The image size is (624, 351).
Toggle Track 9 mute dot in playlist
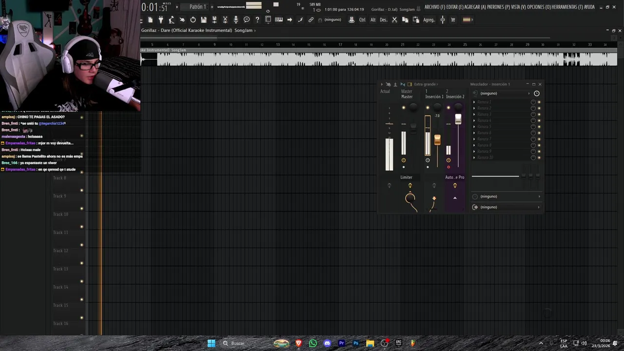pos(81,208)
